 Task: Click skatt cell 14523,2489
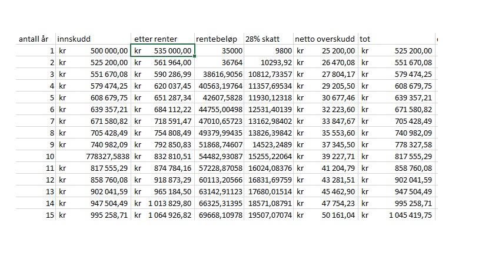coord(269,144)
